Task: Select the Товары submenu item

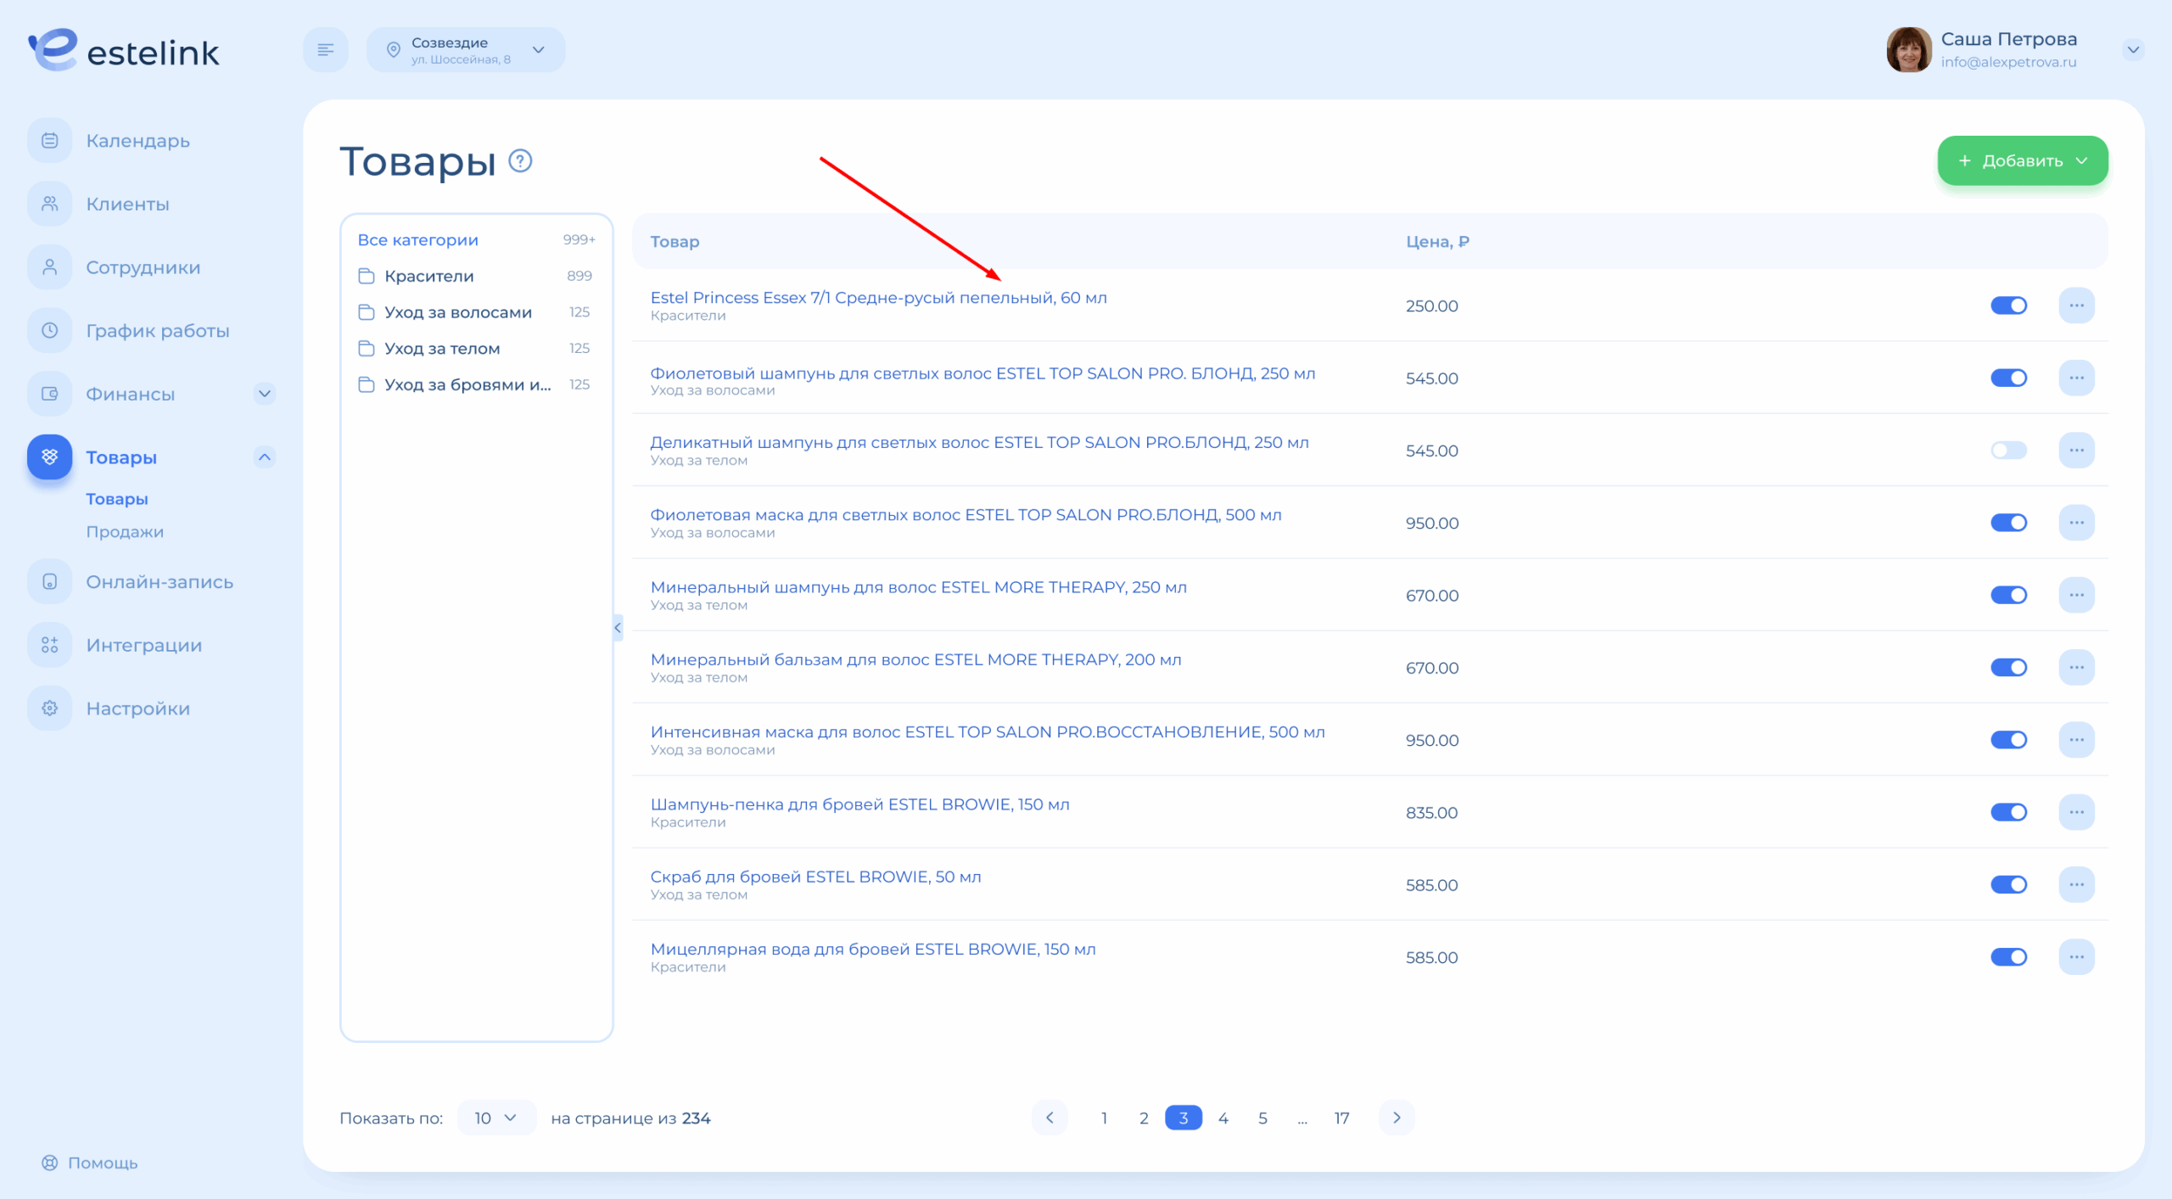Action: (117, 499)
